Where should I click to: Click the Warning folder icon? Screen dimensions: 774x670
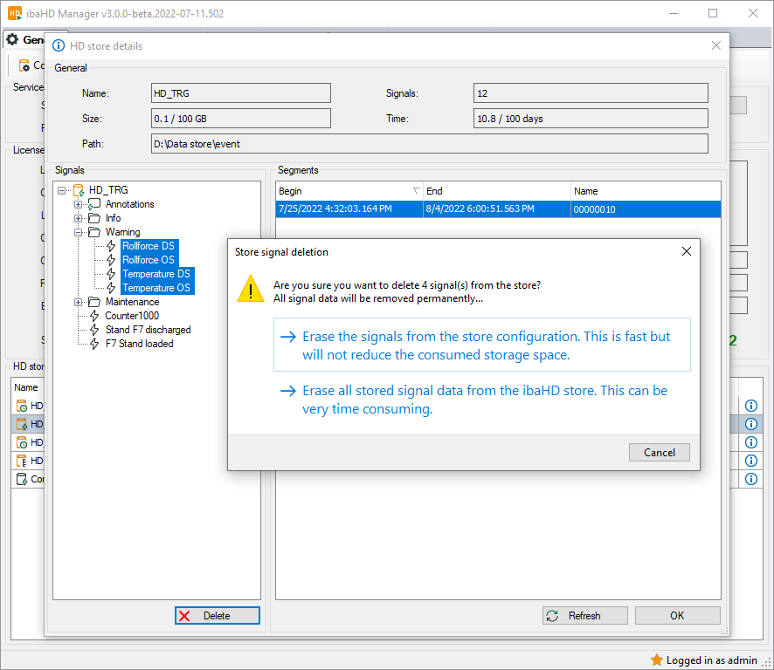pos(94,232)
